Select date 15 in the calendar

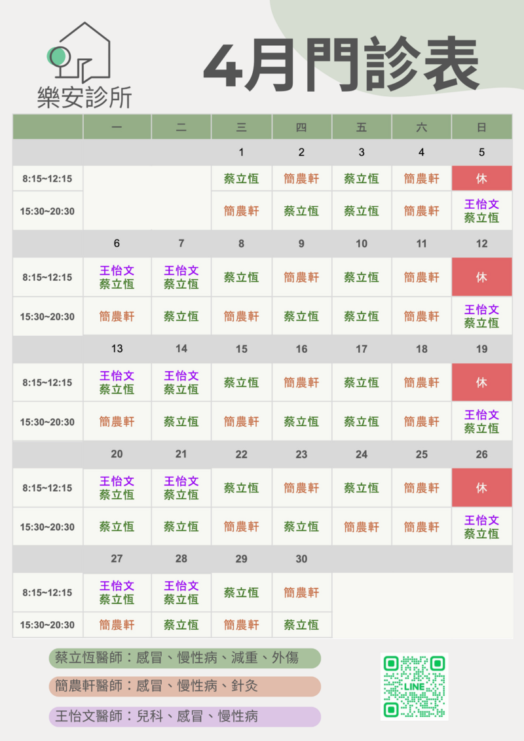[x=241, y=349]
